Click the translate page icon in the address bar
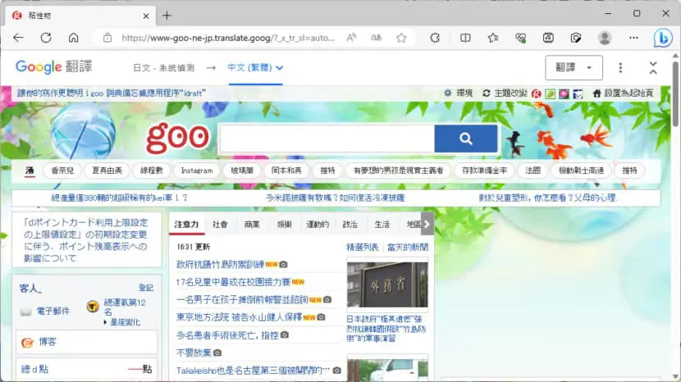This screenshot has height=382, width=681. (x=376, y=38)
